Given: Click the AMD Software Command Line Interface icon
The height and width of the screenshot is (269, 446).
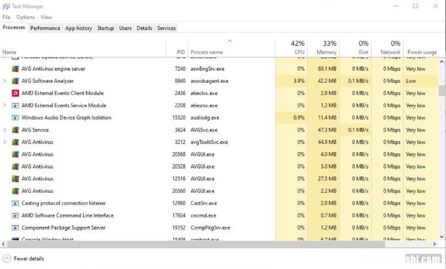Looking at the screenshot, I should pyautogui.click(x=16, y=215).
